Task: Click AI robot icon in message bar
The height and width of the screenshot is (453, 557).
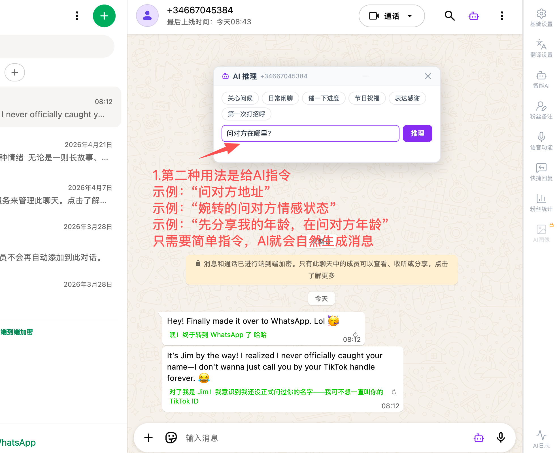Action: click(479, 438)
